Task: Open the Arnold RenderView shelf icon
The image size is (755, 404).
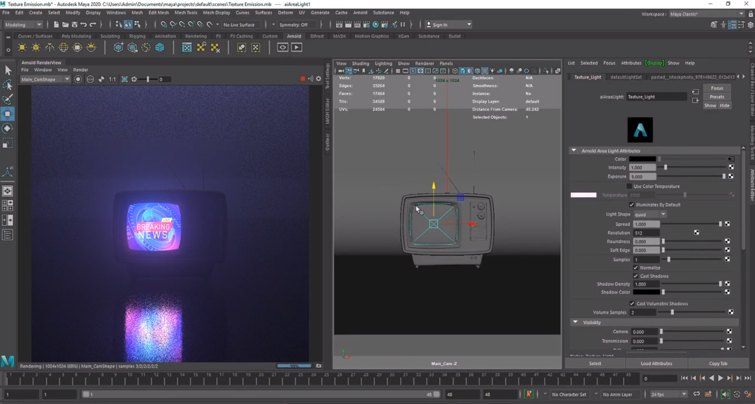Action: point(282,48)
